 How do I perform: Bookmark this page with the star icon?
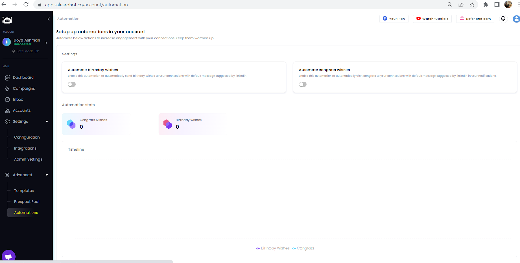pyautogui.click(x=472, y=5)
